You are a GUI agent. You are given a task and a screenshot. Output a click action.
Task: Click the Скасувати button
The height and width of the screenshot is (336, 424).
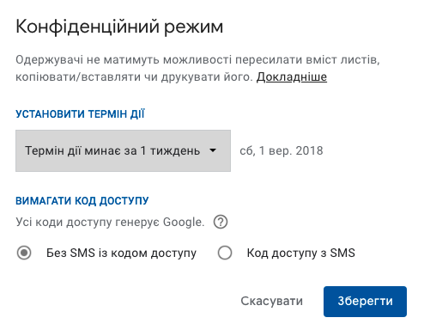click(271, 301)
